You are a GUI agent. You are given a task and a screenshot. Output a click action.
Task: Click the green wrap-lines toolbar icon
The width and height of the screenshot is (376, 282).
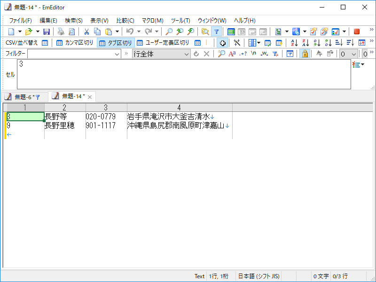click(231, 31)
